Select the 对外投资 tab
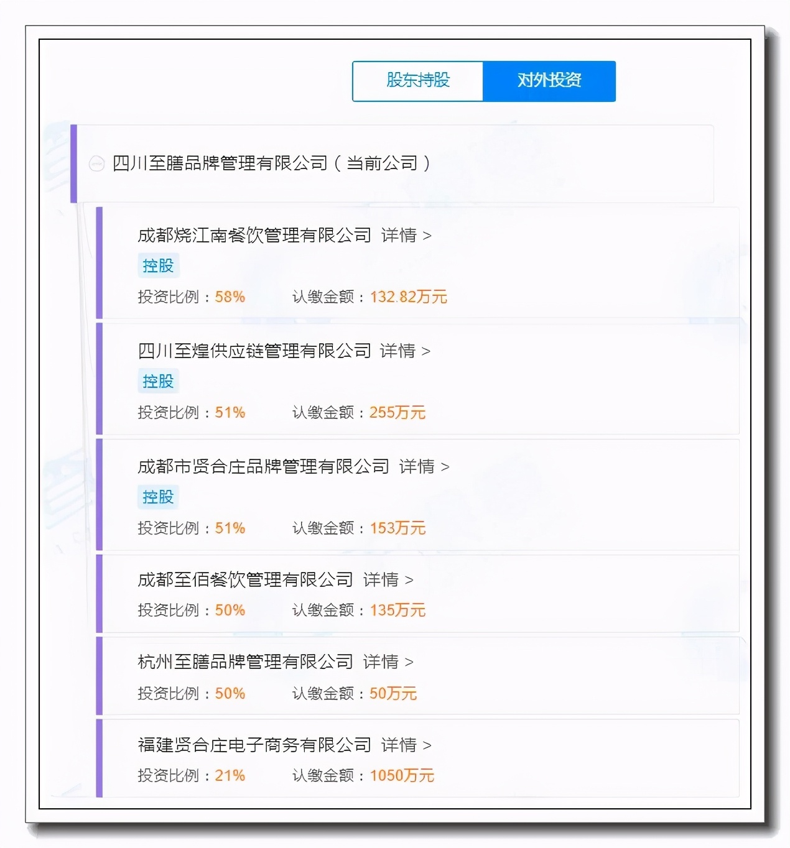 tap(549, 81)
